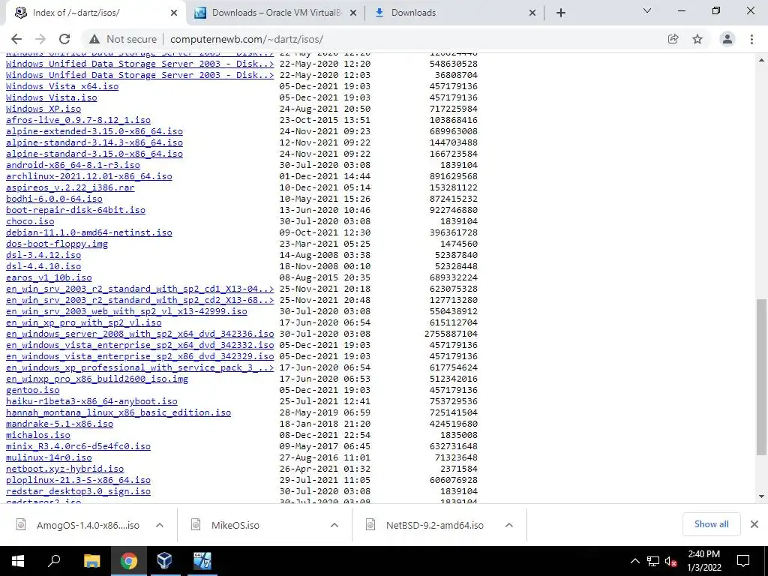This screenshot has height=576, width=768.
Task: Click redstar_desktop3.0_sign.iso link
Action: point(78,492)
